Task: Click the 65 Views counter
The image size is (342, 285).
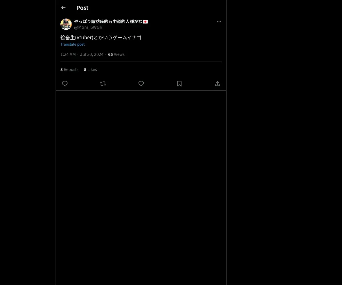Action: [116, 54]
